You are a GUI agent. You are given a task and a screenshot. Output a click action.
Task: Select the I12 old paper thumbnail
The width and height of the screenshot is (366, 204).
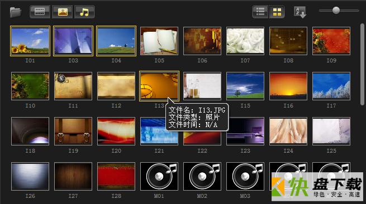click(x=116, y=86)
